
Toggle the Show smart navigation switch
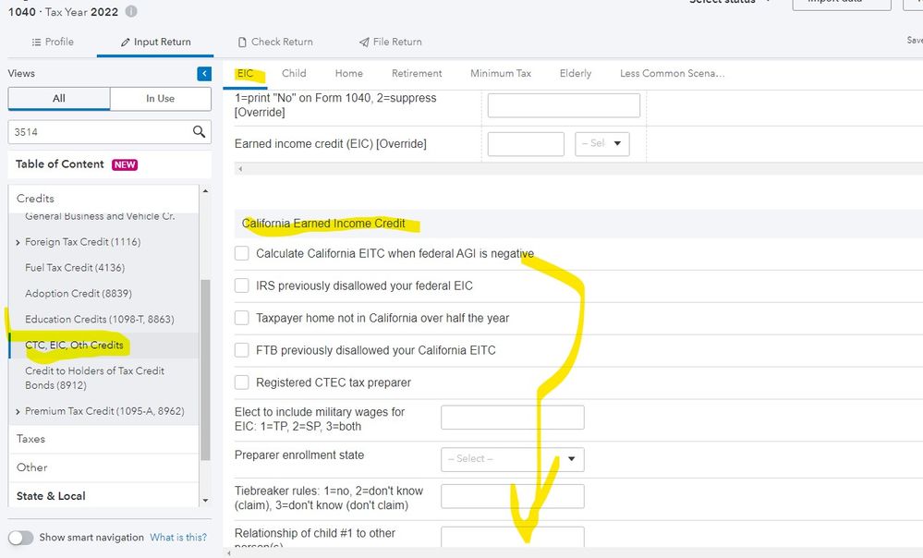point(20,538)
